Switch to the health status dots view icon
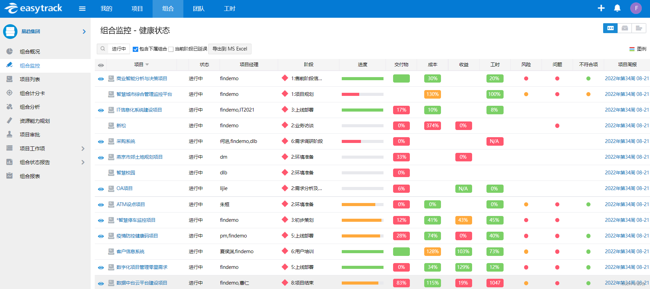 pos(610,28)
